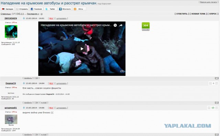Click the Watch later clock icon on video
This screenshot has height=136, width=220.
[115, 25]
